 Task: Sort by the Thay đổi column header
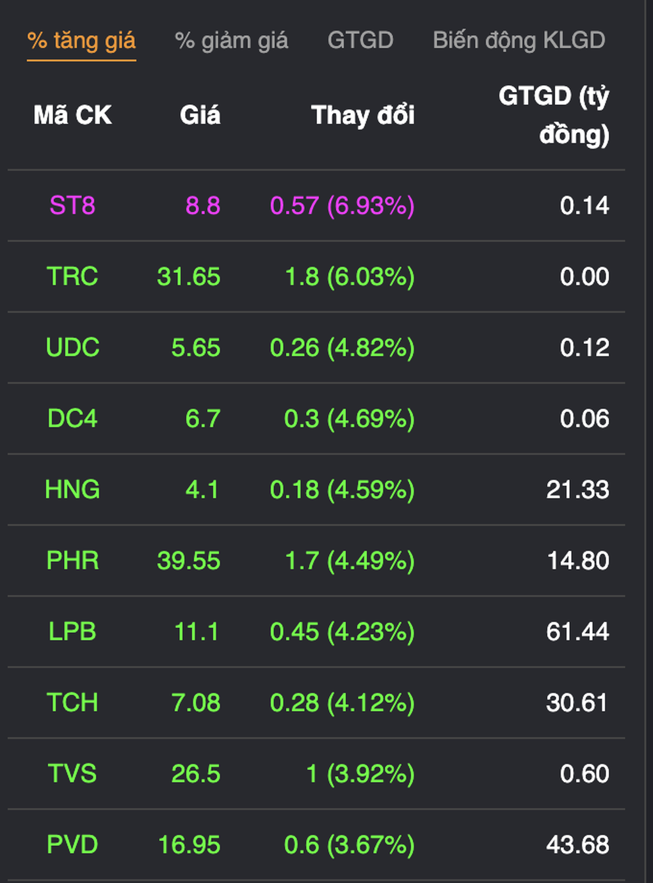pyautogui.click(x=363, y=115)
